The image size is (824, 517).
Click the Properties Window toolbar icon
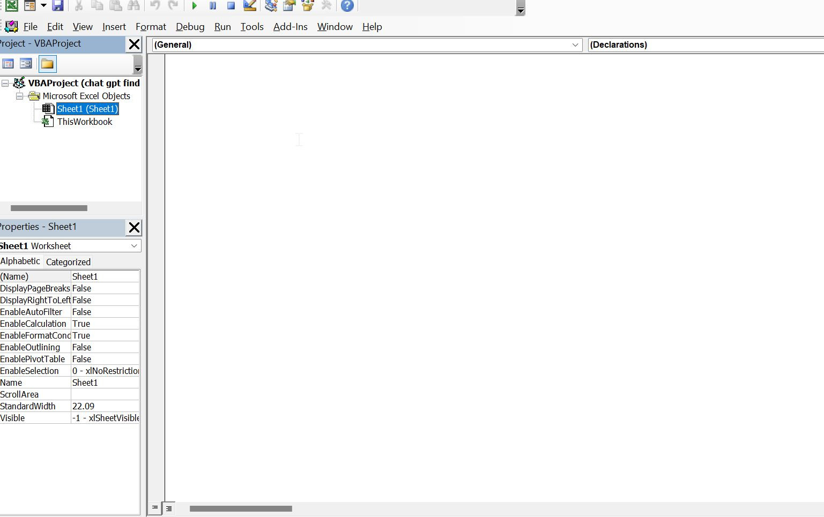(289, 6)
